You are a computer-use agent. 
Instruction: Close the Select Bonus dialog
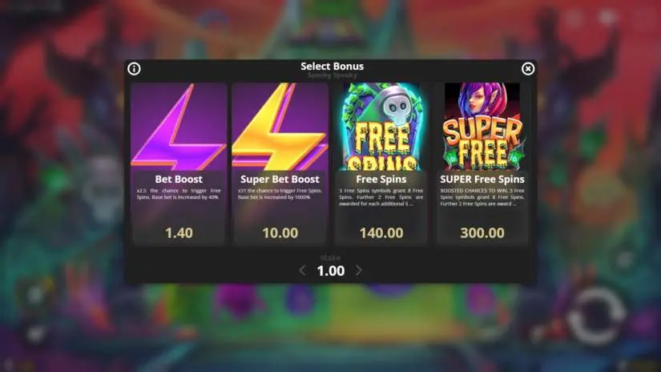click(x=528, y=69)
